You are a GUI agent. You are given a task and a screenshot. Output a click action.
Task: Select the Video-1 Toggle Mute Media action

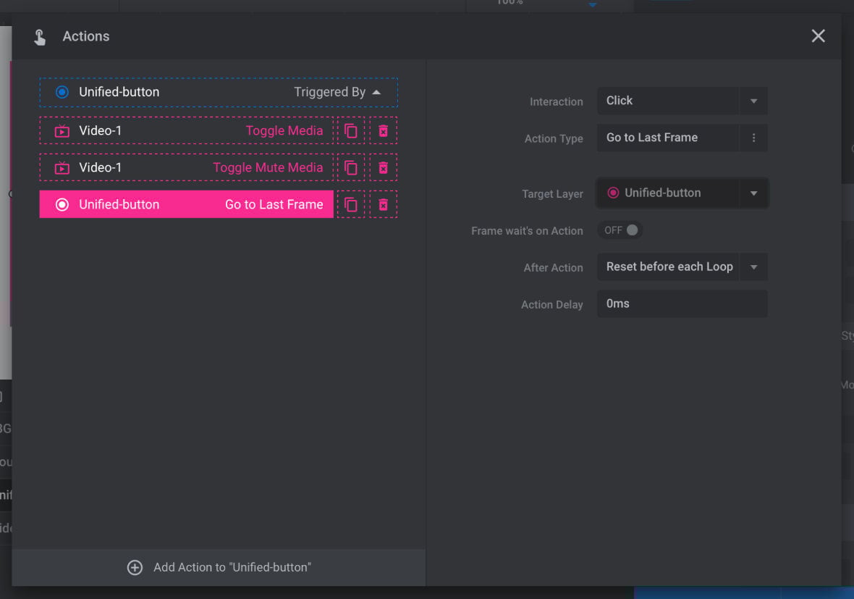186,167
